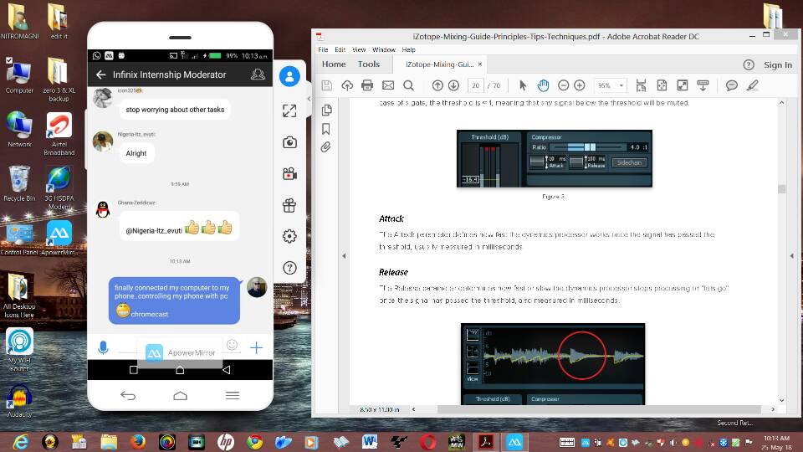Image resolution: width=803 pixels, height=452 pixels.
Task: Click the full screen mode icon in Acrobat
Action: coord(683,85)
